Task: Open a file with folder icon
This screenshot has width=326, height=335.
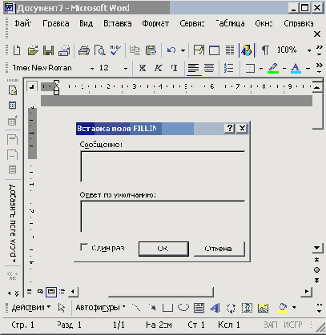Action: coord(33,50)
